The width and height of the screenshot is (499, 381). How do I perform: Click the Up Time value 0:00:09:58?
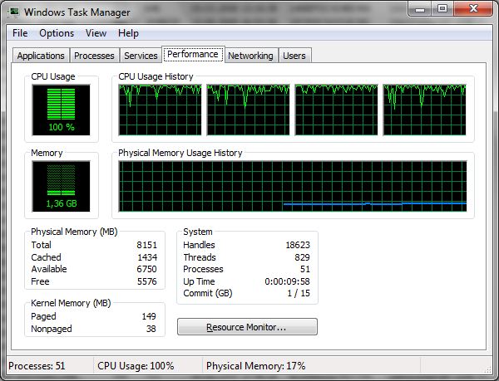pyautogui.click(x=287, y=281)
